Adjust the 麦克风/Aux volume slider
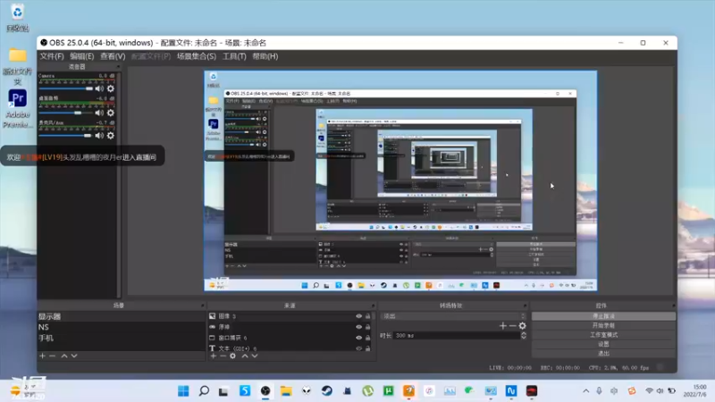 (66, 136)
